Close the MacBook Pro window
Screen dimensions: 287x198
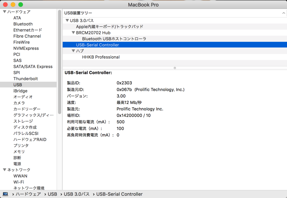pyautogui.click(x=6, y=4)
